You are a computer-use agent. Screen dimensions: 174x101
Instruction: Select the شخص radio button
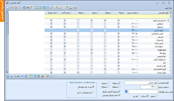coord(157,96)
